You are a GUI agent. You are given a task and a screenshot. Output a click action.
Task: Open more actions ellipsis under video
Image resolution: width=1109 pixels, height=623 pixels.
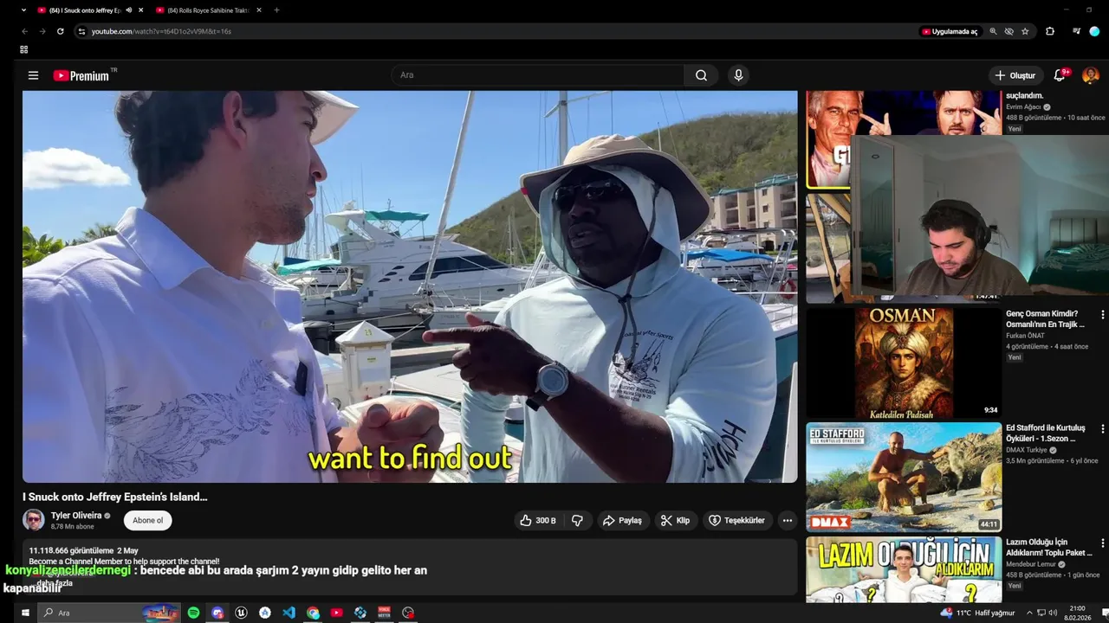click(x=787, y=520)
